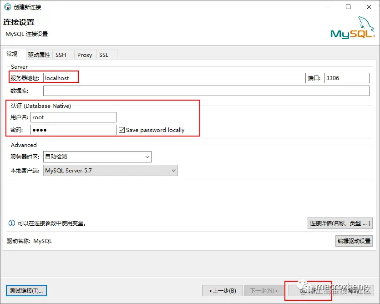380x304 pixels.
Task: Click the 编辑驱动设置 button
Action: pos(354,241)
